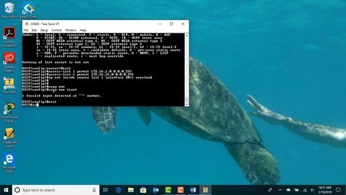Click the terminal scrollbar up arrow
The height and width of the screenshot is (195, 346).
click(187, 35)
